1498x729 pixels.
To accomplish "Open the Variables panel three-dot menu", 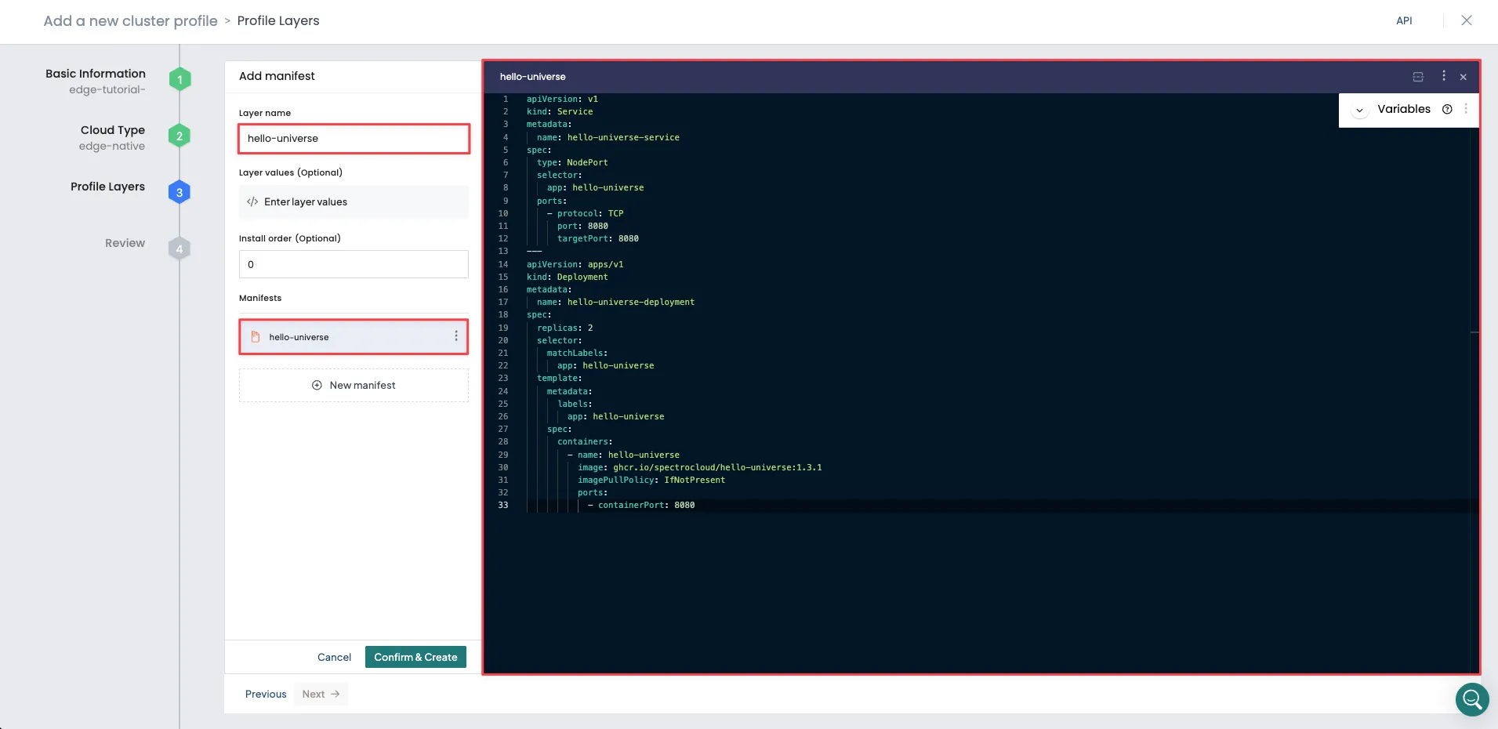I will [1467, 109].
